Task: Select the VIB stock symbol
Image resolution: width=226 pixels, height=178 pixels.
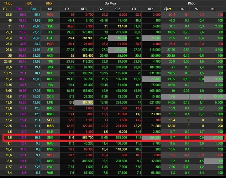Action: [50, 67]
